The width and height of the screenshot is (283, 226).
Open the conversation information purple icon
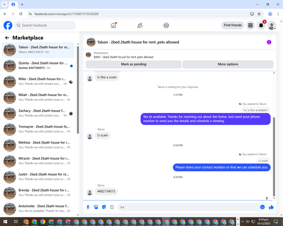pyautogui.click(x=269, y=42)
